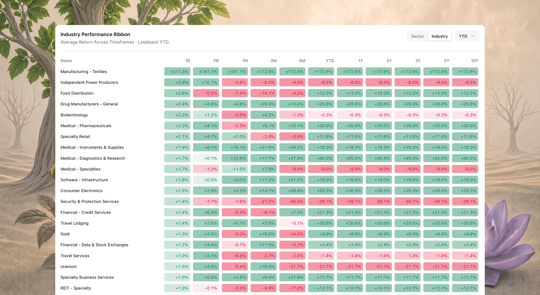Click the -14.1% cell in Food Distribution row
This screenshot has height=295, width=540.
(x=263, y=93)
